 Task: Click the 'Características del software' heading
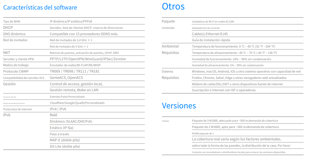pyautogui.click(x=40, y=7)
